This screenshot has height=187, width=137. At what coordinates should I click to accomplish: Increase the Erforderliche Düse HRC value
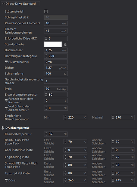46,37
